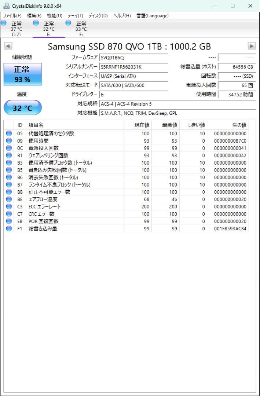Click status orb for ID B3 row
Image resolution: width=260 pixels, height=396 pixels.
point(9,163)
